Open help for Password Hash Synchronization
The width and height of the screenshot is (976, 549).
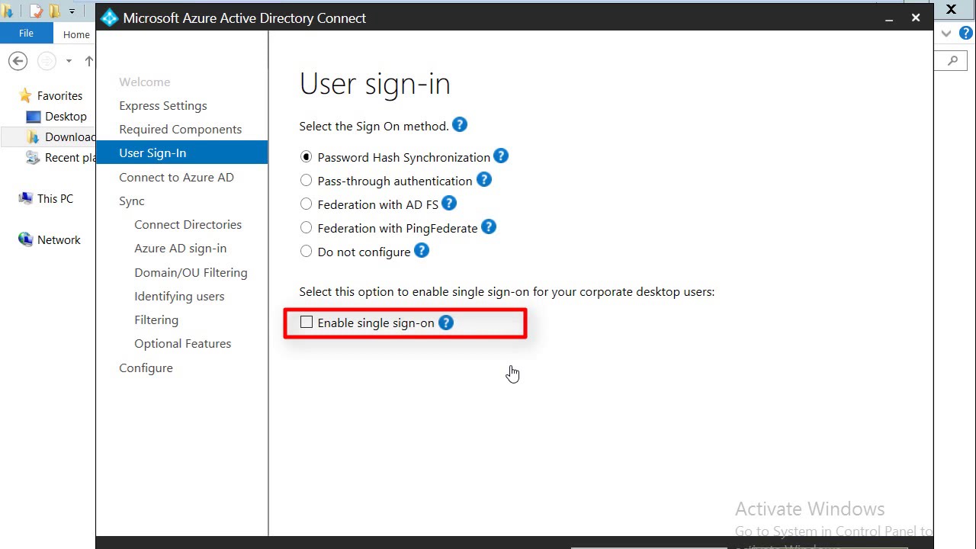pos(501,156)
